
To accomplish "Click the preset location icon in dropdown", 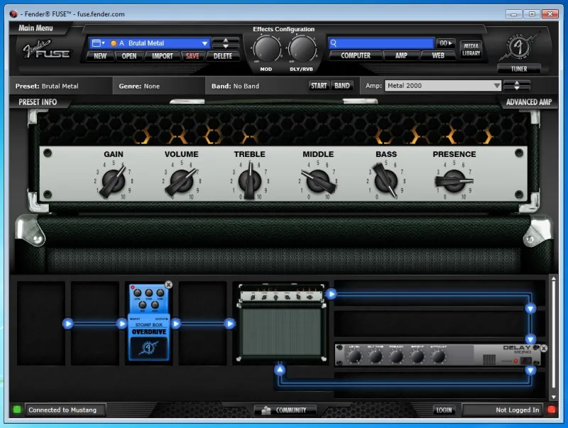I will point(98,43).
